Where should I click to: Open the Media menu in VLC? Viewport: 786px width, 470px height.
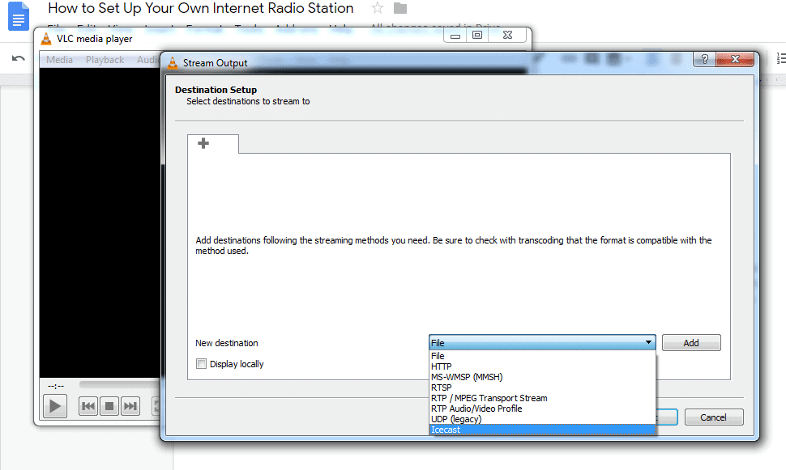click(x=58, y=59)
